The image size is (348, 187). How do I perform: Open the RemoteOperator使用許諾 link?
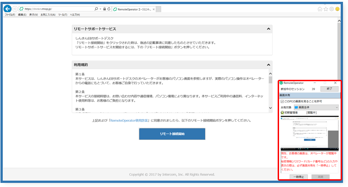(x=129, y=120)
